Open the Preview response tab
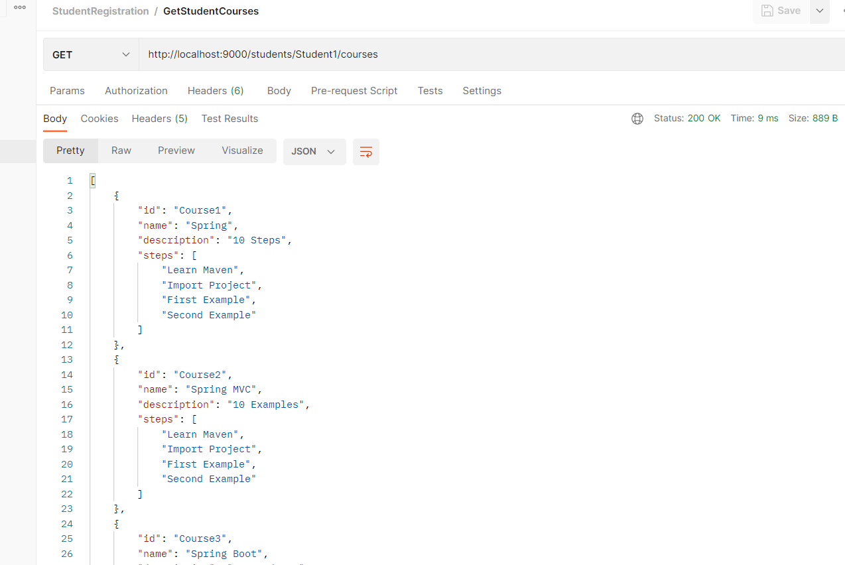Viewport: 845px width, 565px height. click(x=176, y=151)
